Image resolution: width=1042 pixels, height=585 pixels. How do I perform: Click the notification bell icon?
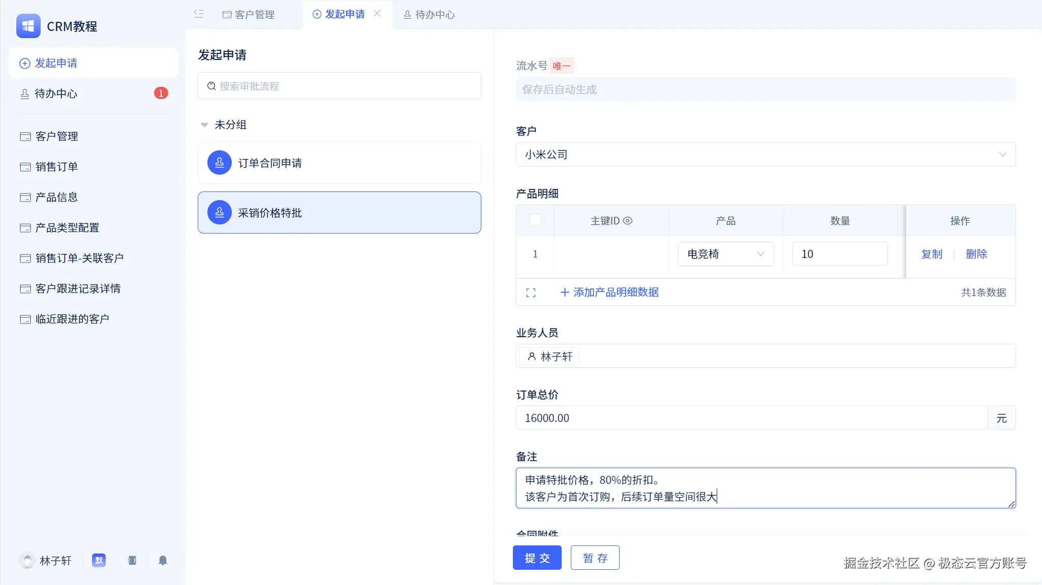pos(163,561)
